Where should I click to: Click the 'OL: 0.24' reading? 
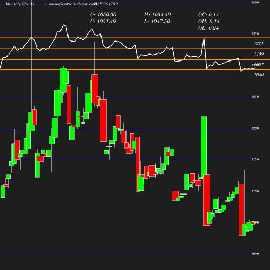pyautogui.click(x=208, y=28)
